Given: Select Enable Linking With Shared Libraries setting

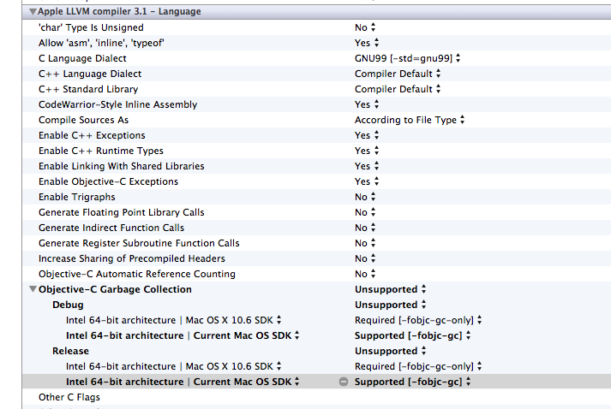Looking at the screenshot, I should coord(121,166).
